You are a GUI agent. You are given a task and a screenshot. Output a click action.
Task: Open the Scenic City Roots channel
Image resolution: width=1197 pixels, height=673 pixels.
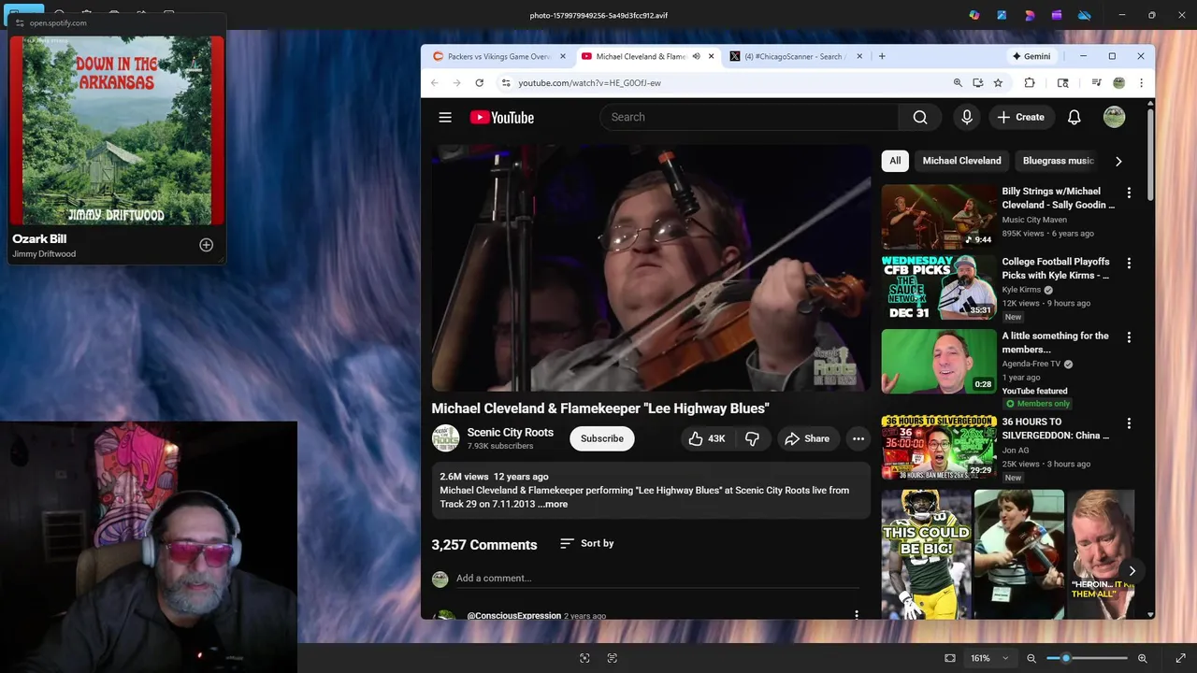click(511, 432)
